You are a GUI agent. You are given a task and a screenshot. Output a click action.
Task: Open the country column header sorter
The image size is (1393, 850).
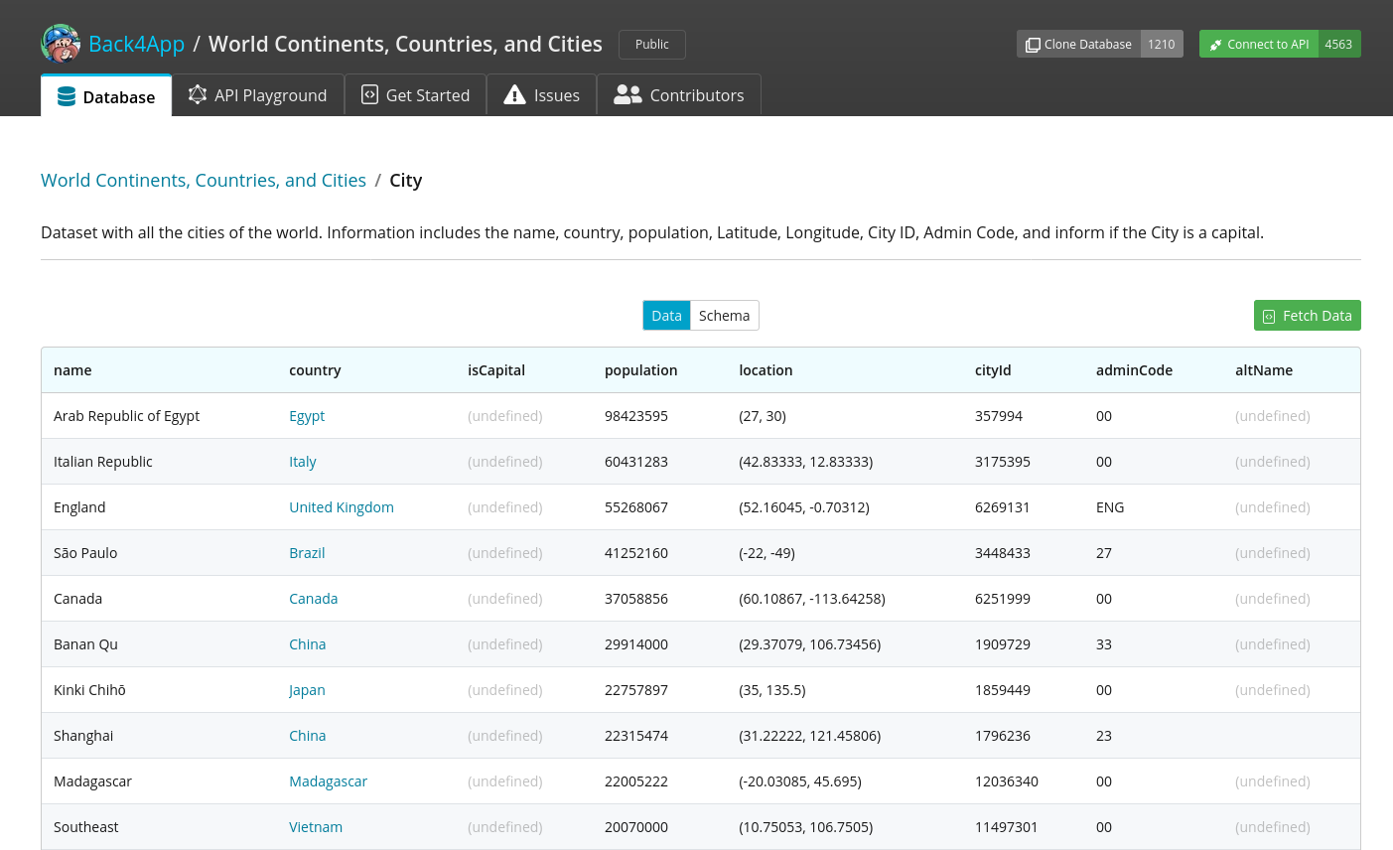point(315,369)
